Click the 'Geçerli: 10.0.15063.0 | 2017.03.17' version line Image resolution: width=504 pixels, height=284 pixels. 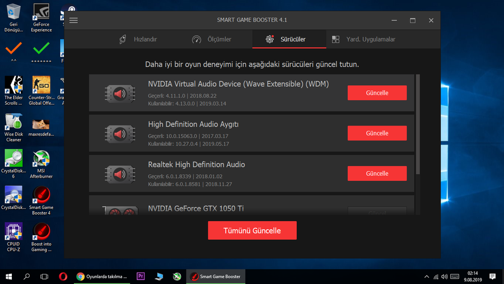point(188,136)
